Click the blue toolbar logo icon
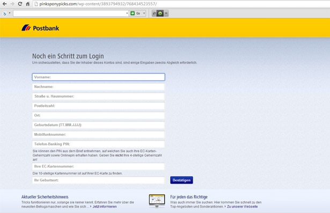Viewport: 330px width, 213px height. [5, 13]
